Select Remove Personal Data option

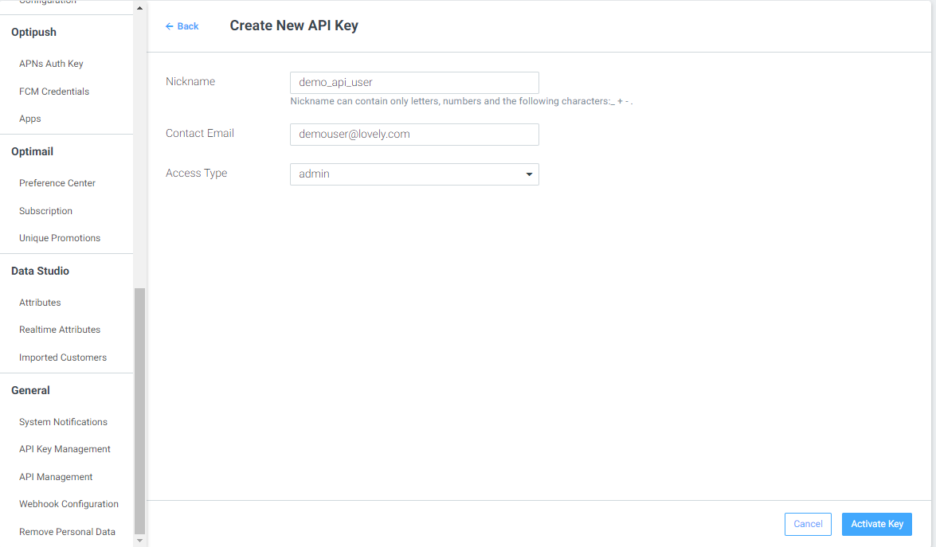(x=67, y=532)
